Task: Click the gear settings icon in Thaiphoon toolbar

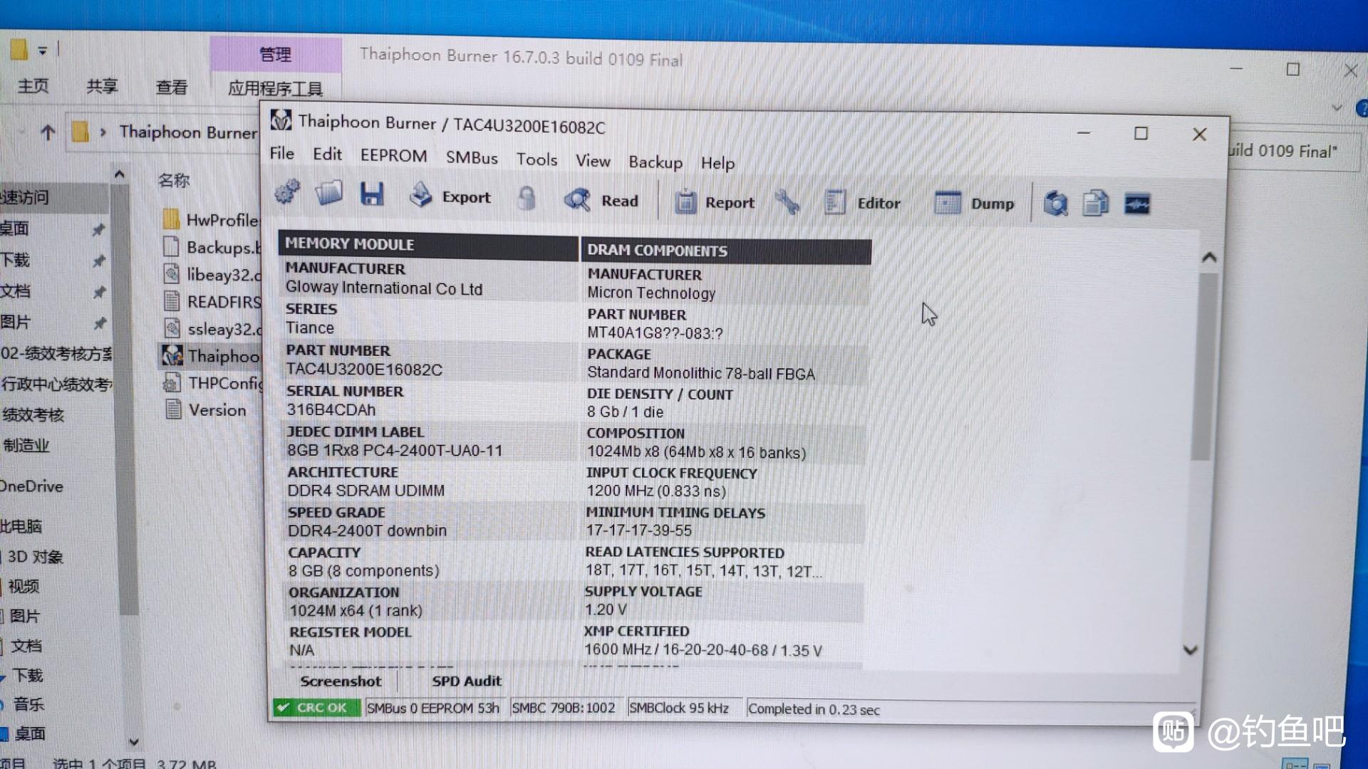Action: tap(287, 192)
